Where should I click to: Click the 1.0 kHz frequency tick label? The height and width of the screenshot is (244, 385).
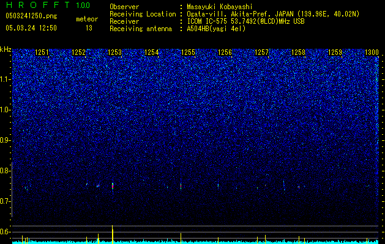tap(5, 110)
